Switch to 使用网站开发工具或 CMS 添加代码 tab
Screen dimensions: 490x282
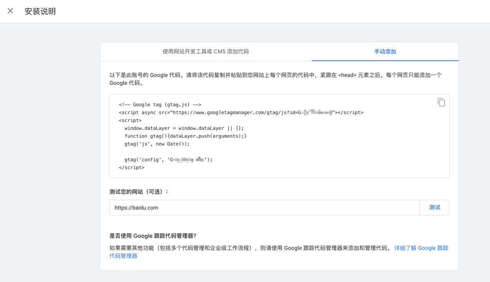(205, 52)
